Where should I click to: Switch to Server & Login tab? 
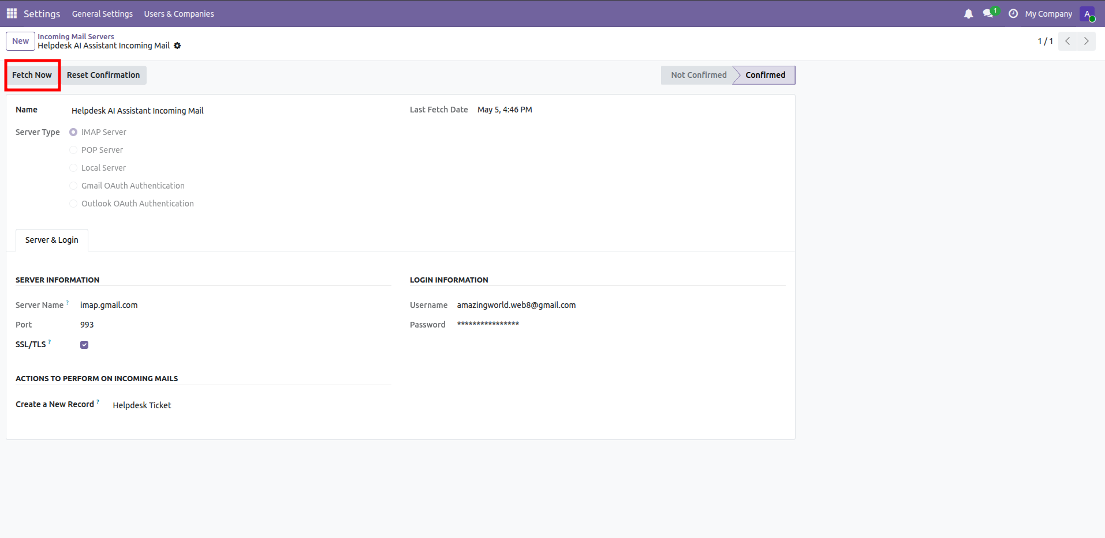(x=52, y=240)
